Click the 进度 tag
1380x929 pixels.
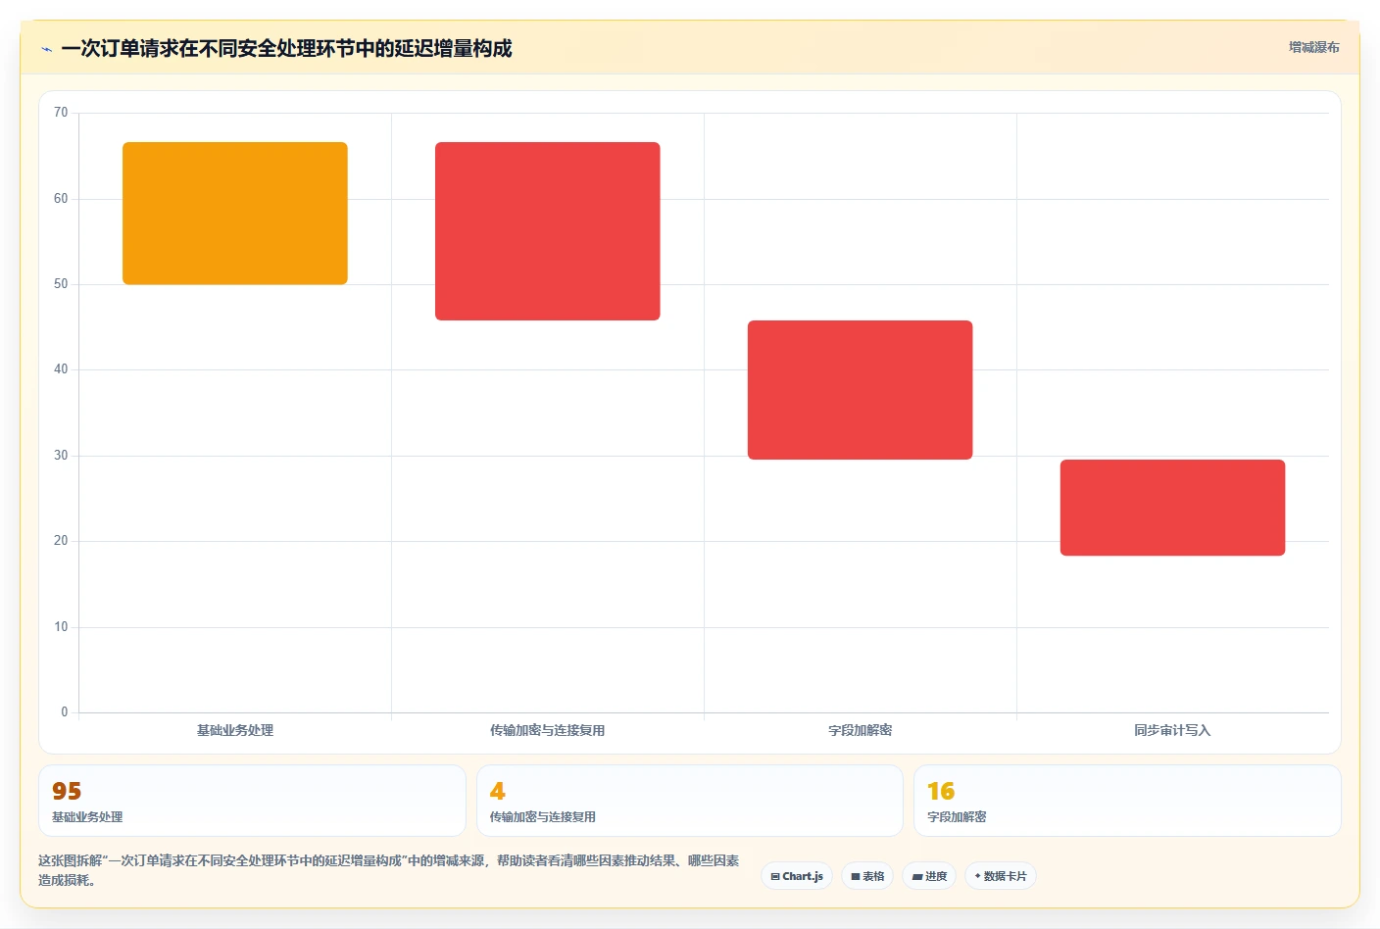coord(929,876)
